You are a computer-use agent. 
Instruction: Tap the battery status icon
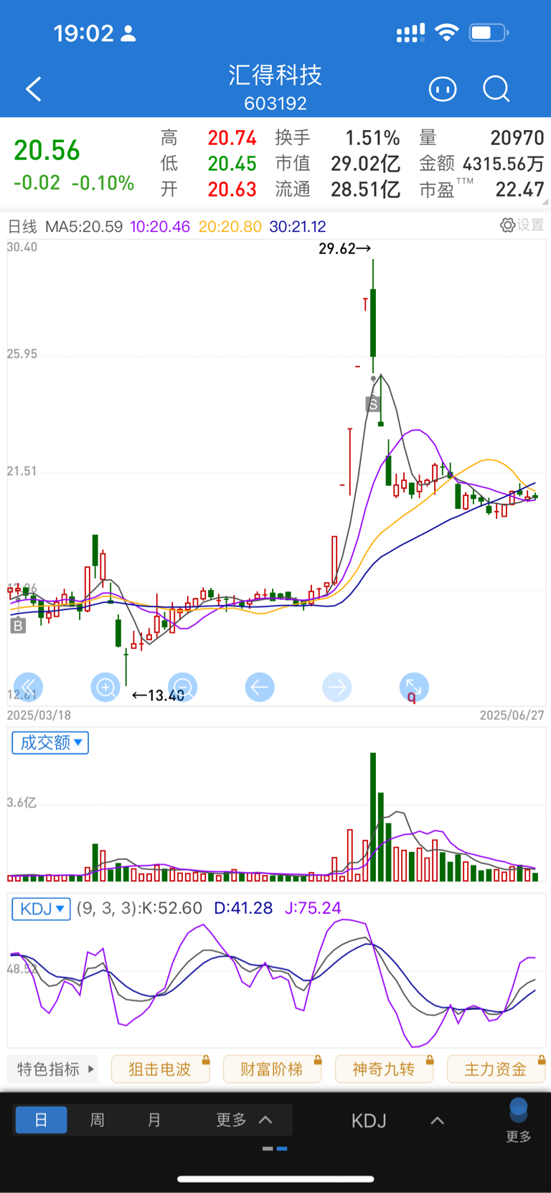tap(489, 32)
